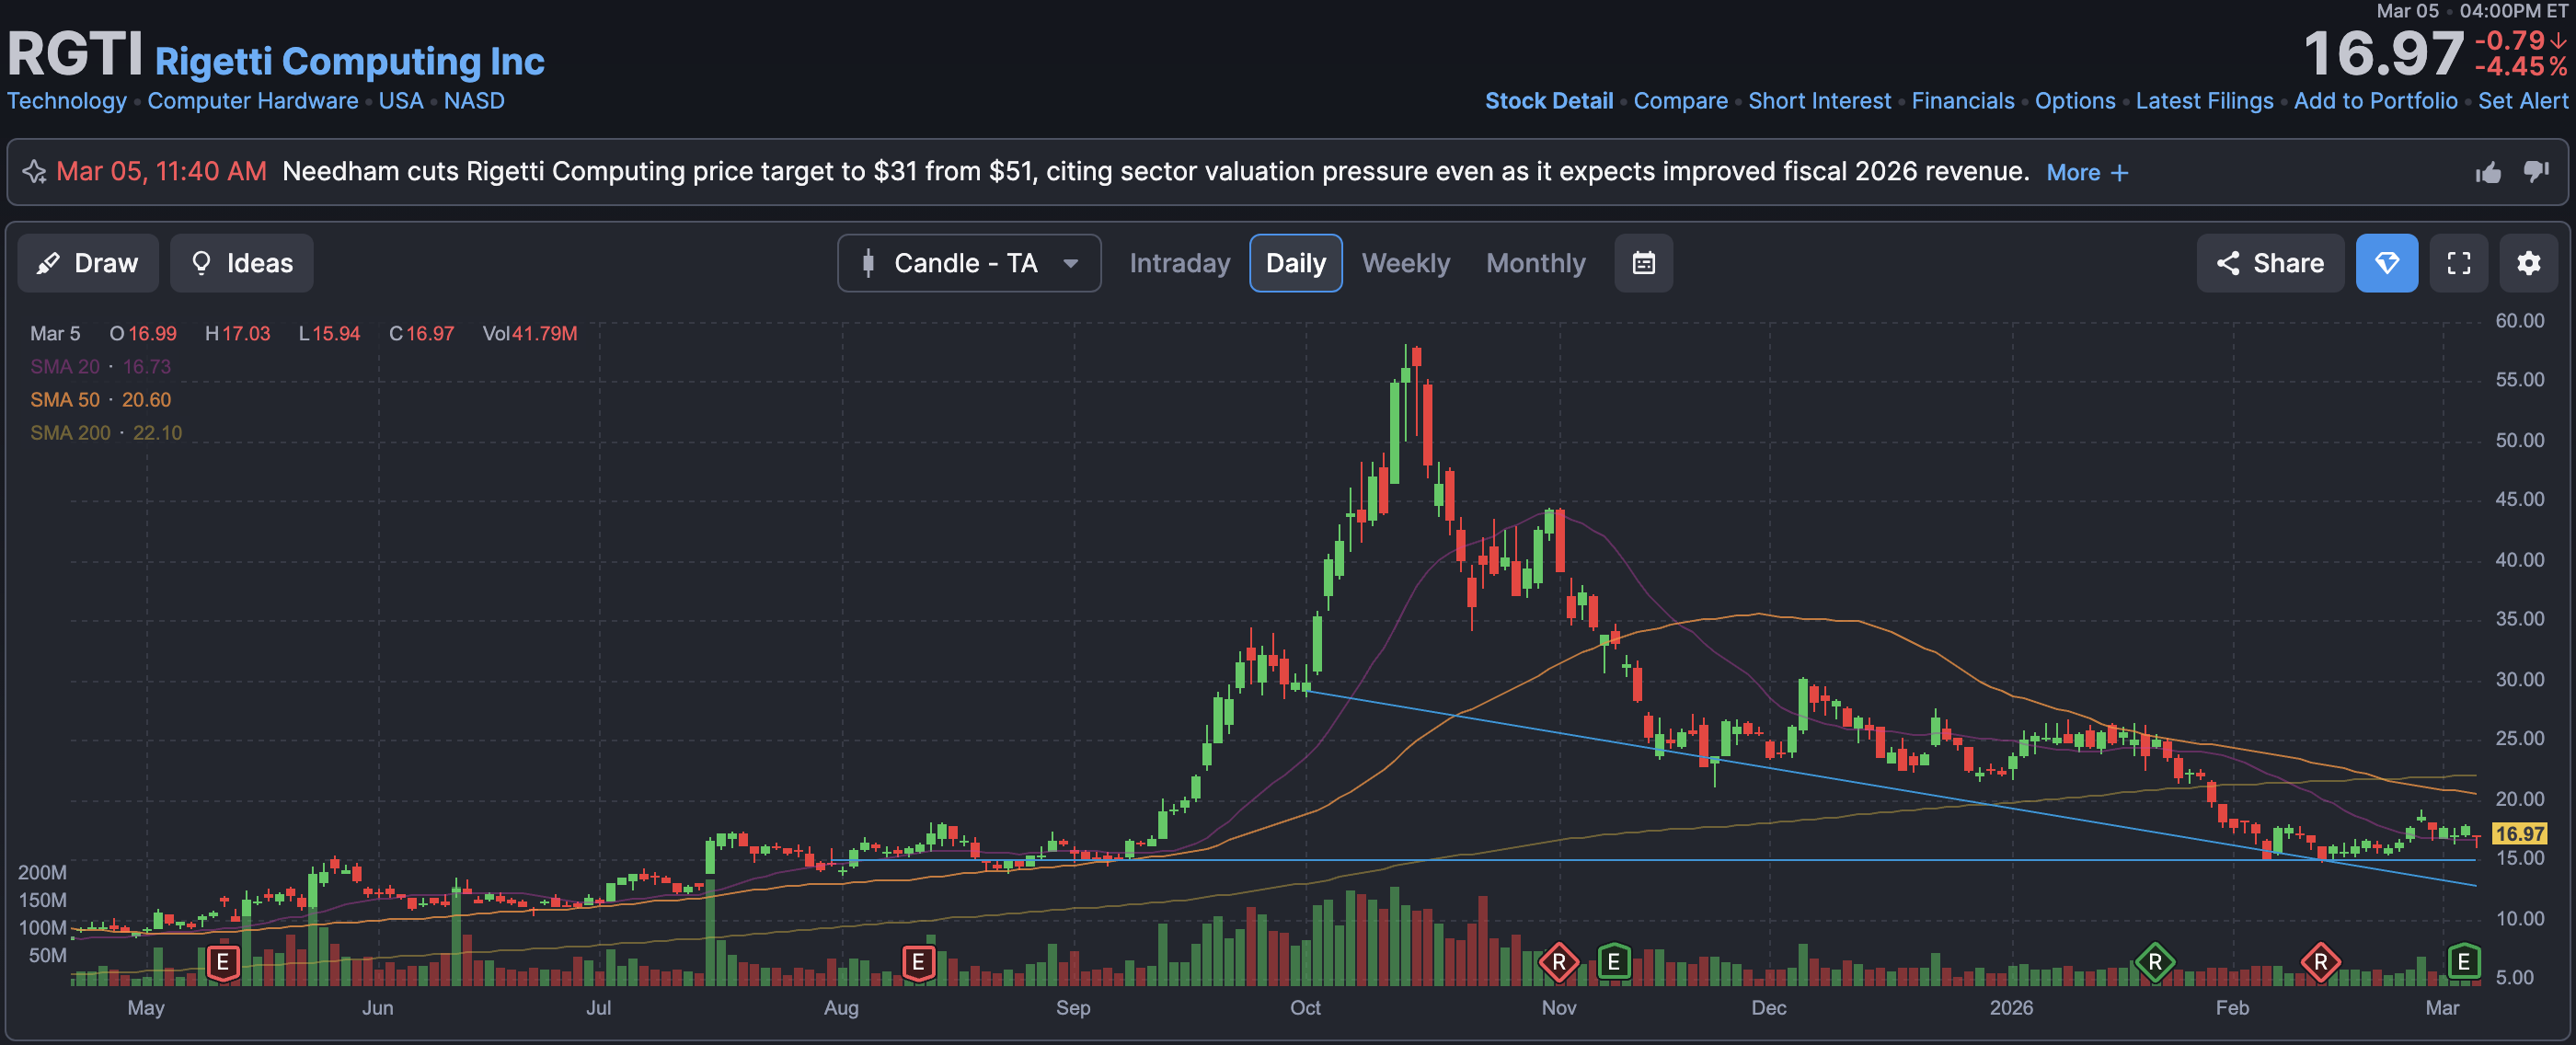2576x1045 pixels.
Task: Click the thumbs down news icon
Action: click(x=2536, y=172)
